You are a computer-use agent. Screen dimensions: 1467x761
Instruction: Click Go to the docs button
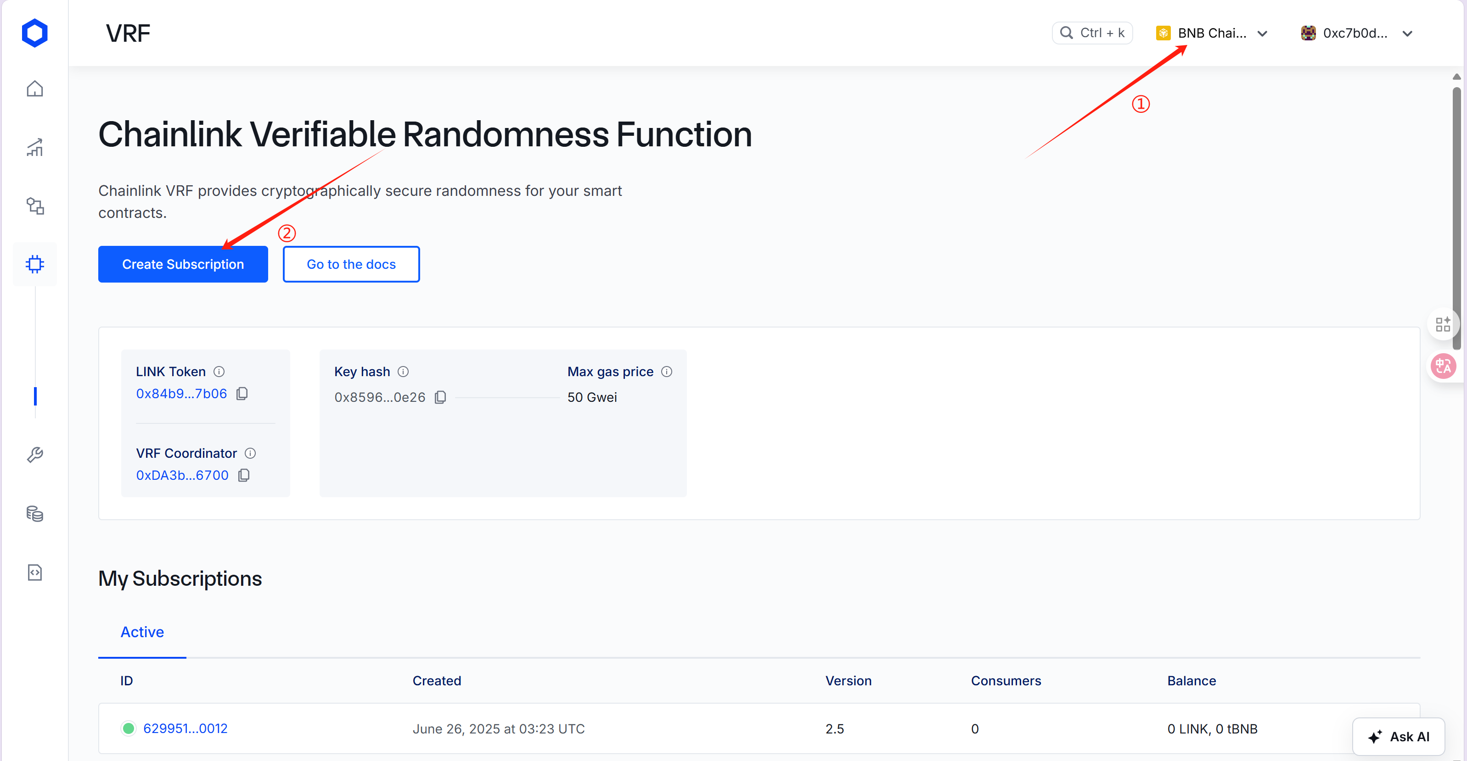click(x=351, y=264)
